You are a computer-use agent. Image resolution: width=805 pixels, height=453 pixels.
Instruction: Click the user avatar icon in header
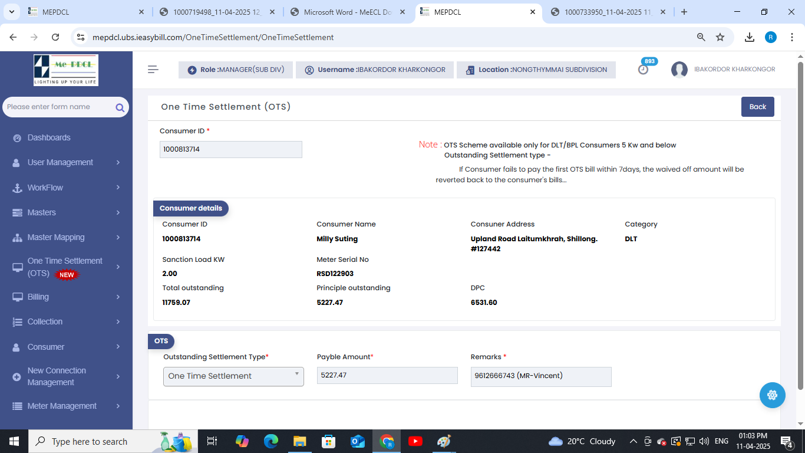[679, 70]
